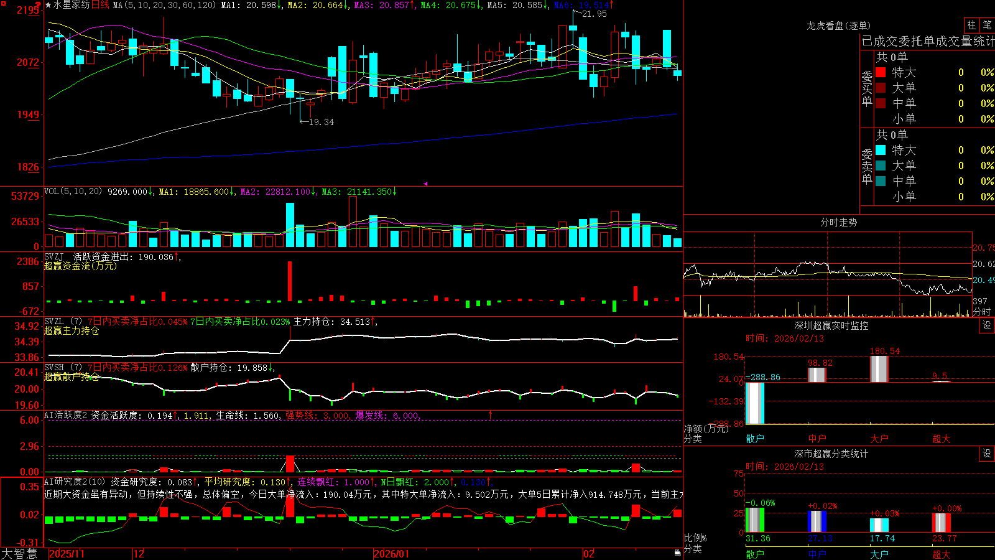Open the 日线 period selector
Viewport: 995px width, 560px height.
point(100,5)
